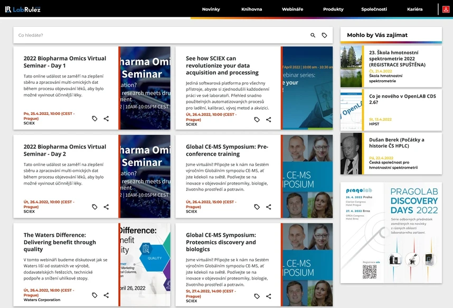The width and height of the screenshot is (453, 308).
Task: Share the Biopharma Omics Day 2 event
Action: [106, 207]
